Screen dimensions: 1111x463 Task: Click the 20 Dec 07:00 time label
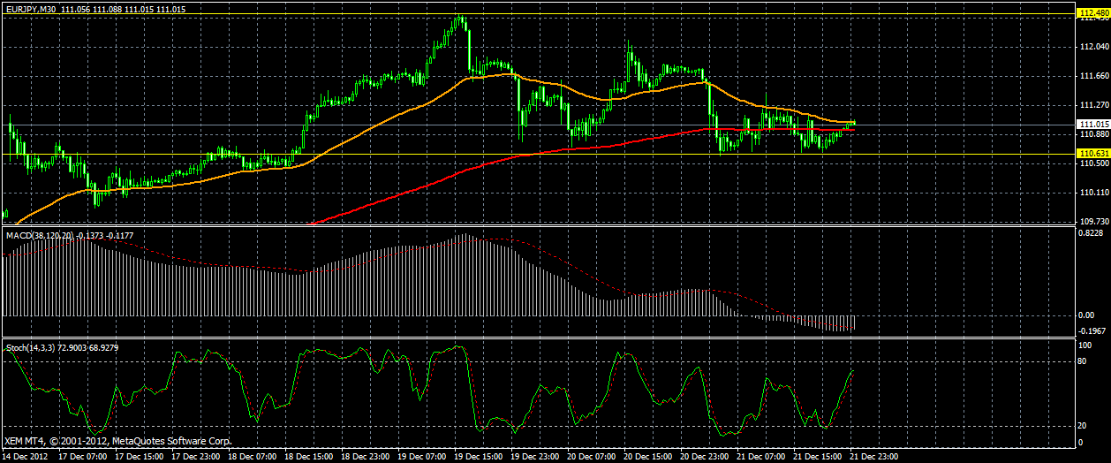pyautogui.click(x=590, y=457)
